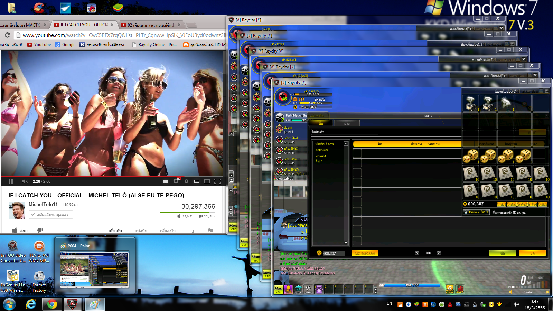
Task: Click the left arrow beside ปิดเสียง
Action: tap(510, 292)
